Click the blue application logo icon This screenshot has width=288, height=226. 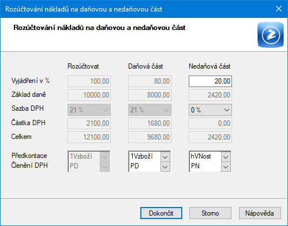click(x=271, y=35)
